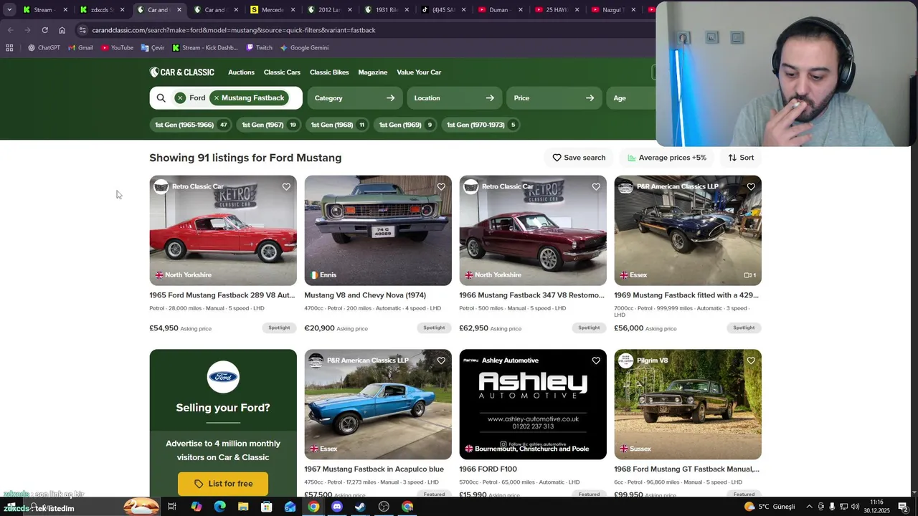Screen dimensions: 918x516
Task: Filter by 1st Gen (1970-1973)
Action: pos(481,125)
